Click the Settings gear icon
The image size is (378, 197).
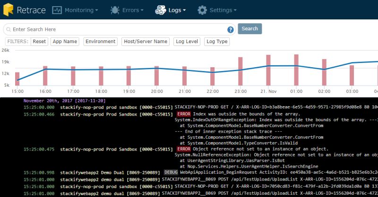click(202, 10)
